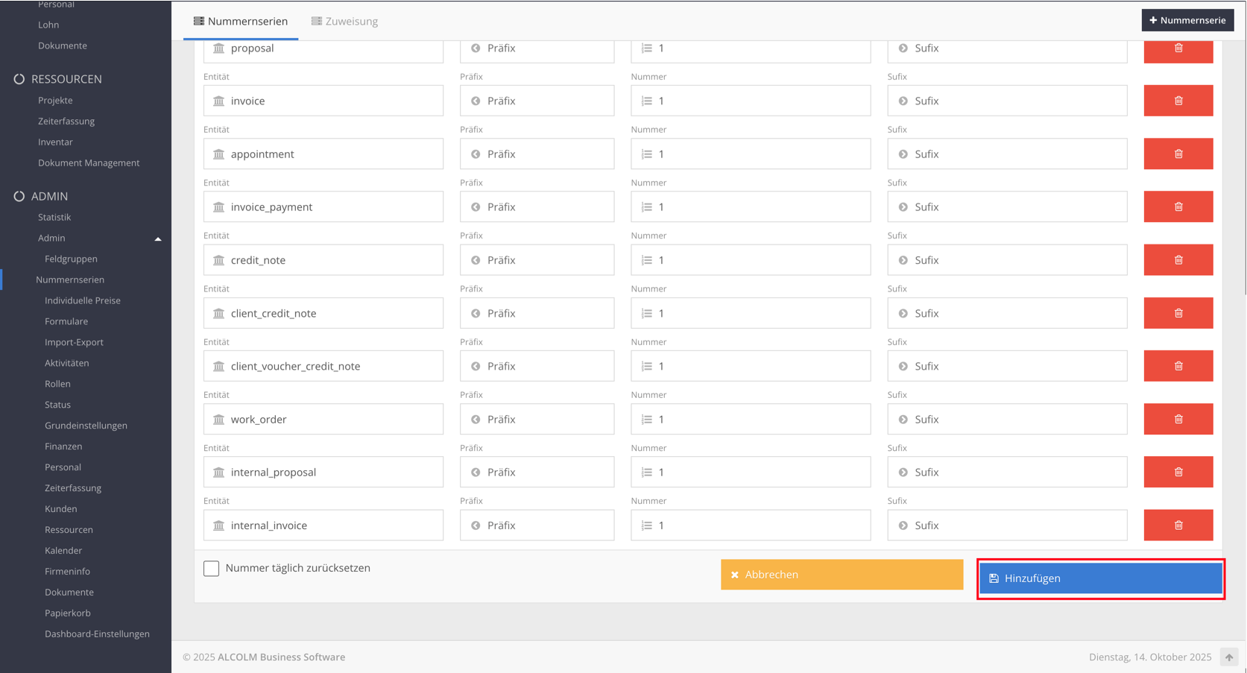Select the Nummernserien tab

pos(240,22)
